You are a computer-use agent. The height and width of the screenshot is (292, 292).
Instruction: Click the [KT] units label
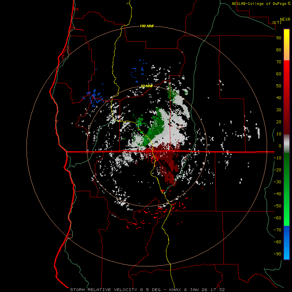click(277, 22)
